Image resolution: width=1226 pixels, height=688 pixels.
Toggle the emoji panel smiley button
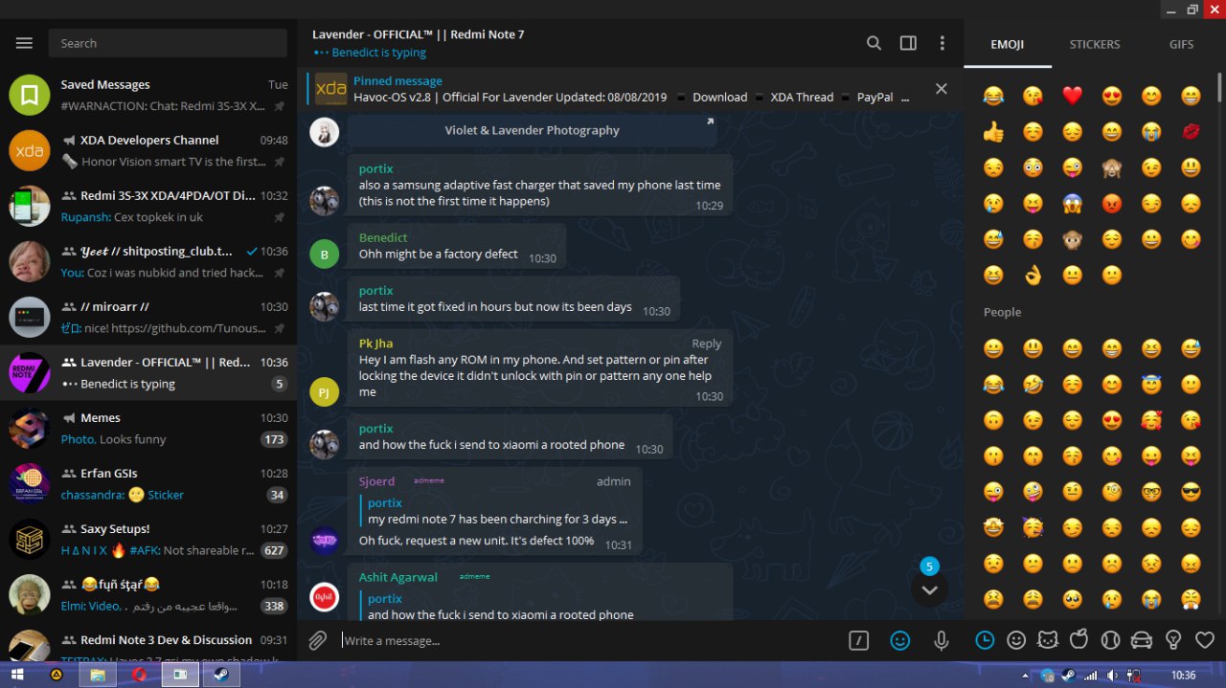click(900, 641)
